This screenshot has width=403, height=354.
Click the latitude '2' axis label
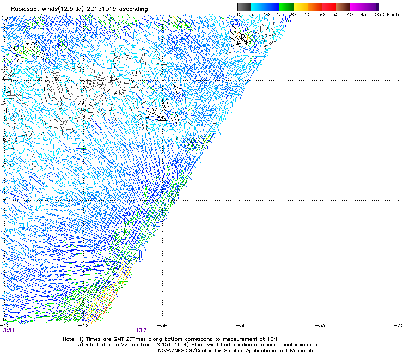4,260
